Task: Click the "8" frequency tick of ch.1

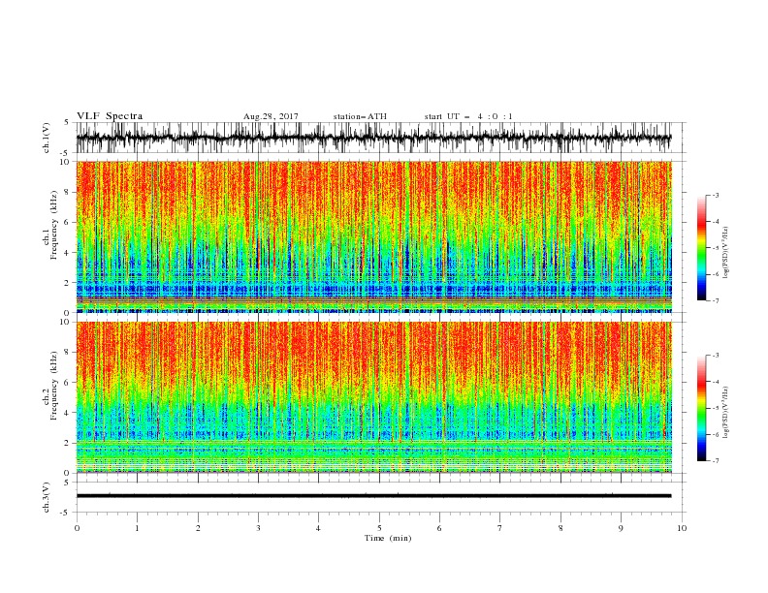Action: click(67, 192)
